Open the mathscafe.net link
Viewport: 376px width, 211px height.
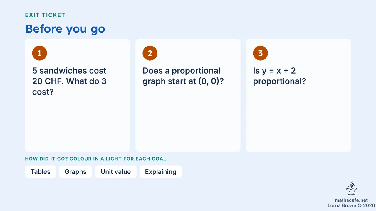(x=351, y=200)
